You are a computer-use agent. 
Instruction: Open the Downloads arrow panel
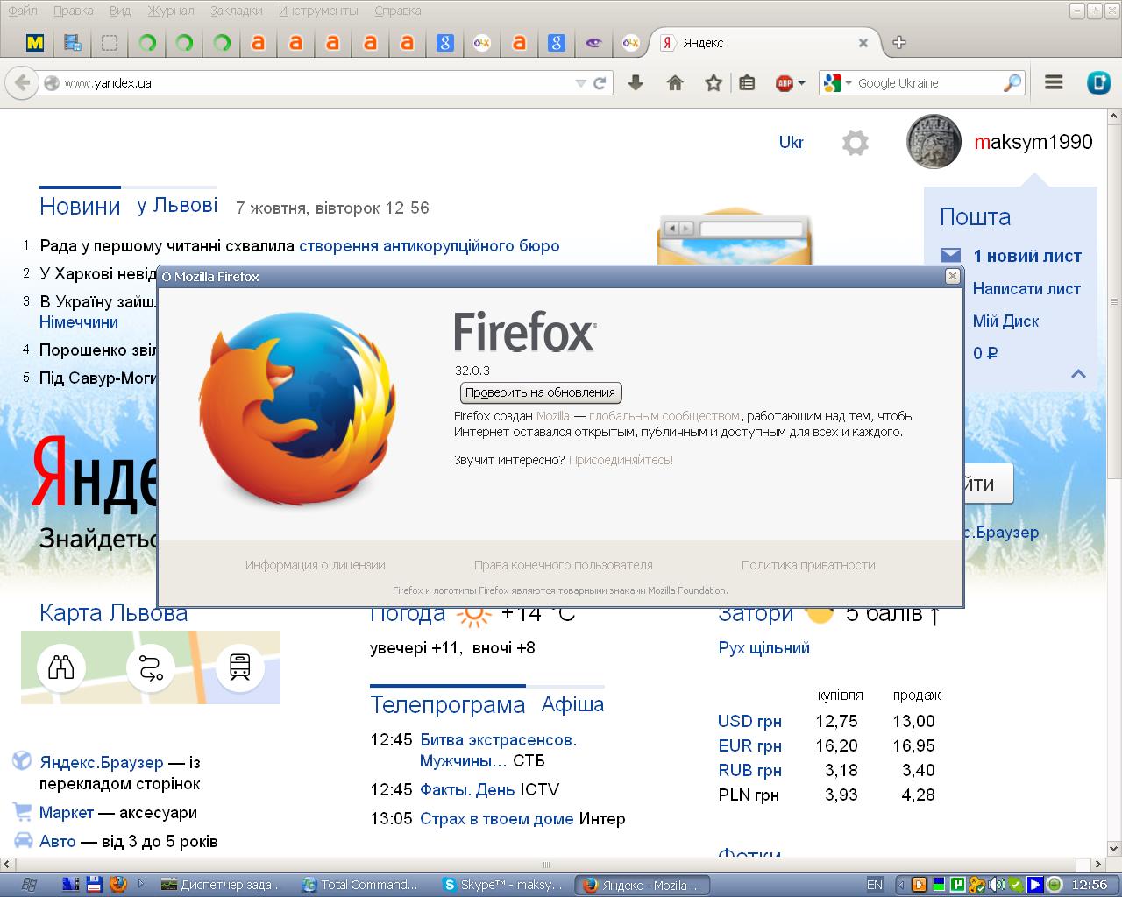point(636,83)
